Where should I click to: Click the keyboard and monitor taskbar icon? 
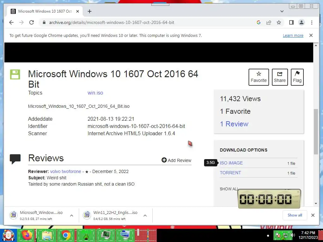pos(125,235)
